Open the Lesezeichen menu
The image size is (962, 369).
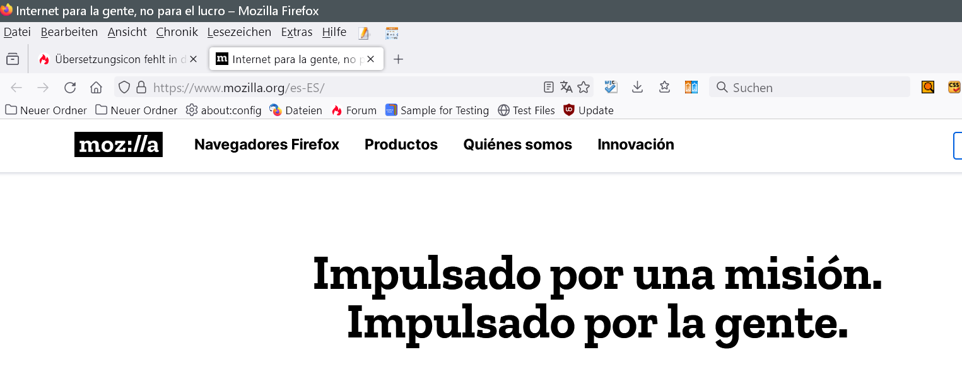pos(239,32)
